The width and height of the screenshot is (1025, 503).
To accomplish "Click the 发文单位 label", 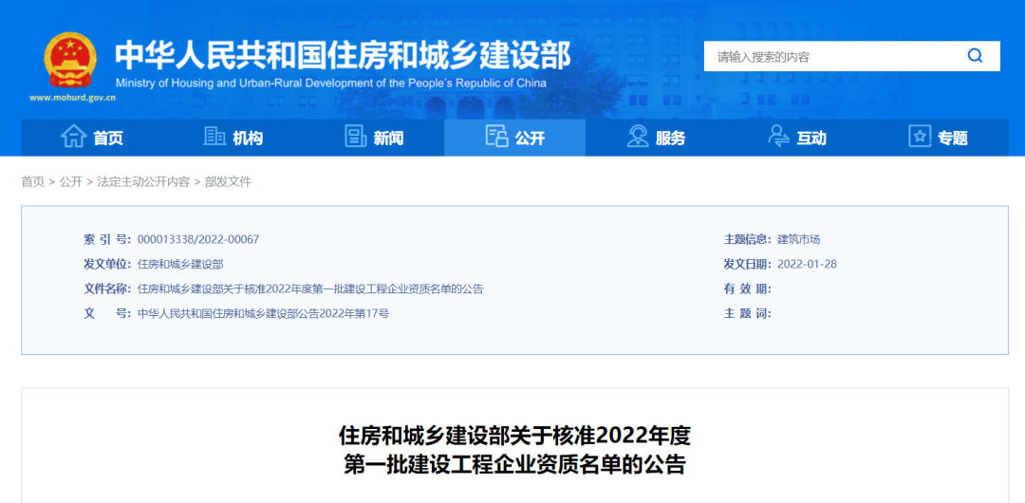I will [108, 264].
